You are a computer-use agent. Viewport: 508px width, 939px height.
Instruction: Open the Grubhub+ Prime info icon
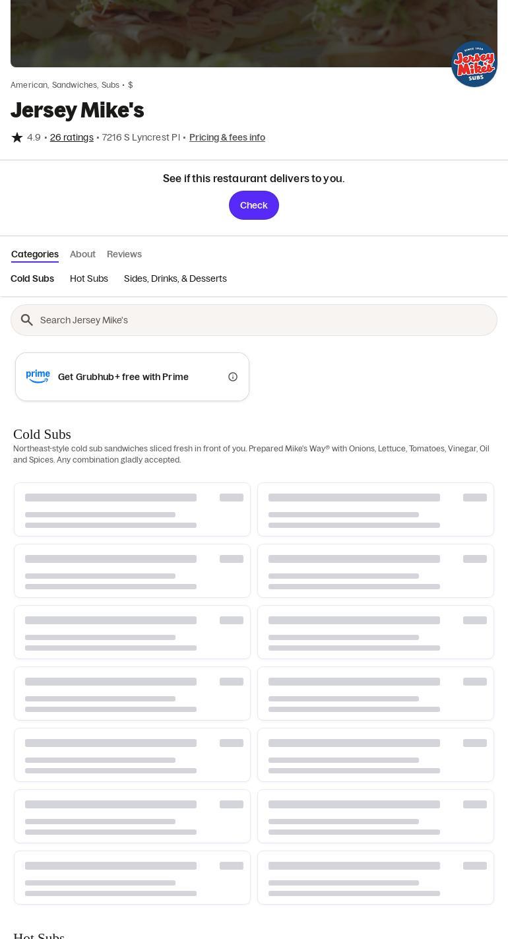coord(233,377)
